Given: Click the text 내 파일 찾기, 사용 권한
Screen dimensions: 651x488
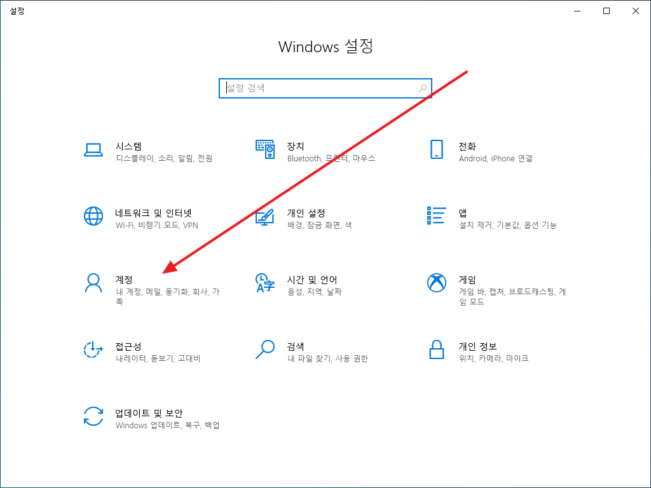Looking at the screenshot, I should pos(327,358).
